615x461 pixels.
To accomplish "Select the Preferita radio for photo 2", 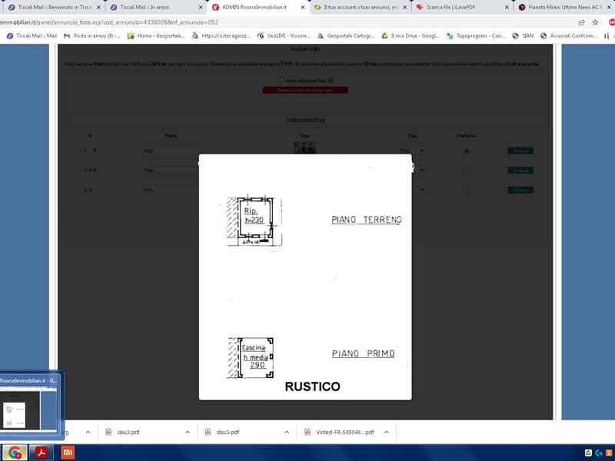I will pos(467,170).
